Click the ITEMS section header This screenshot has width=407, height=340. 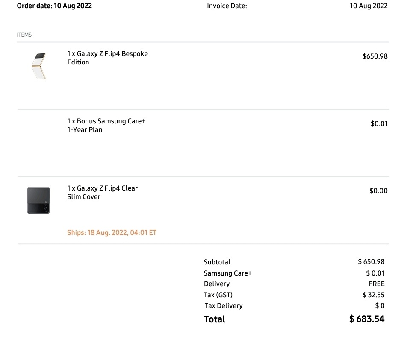coord(24,35)
